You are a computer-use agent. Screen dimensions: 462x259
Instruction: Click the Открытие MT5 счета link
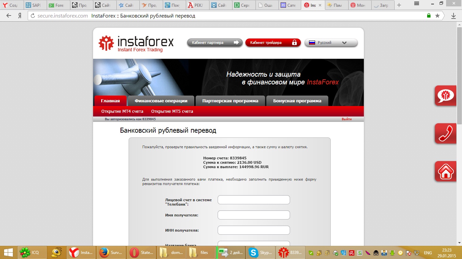coord(172,111)
